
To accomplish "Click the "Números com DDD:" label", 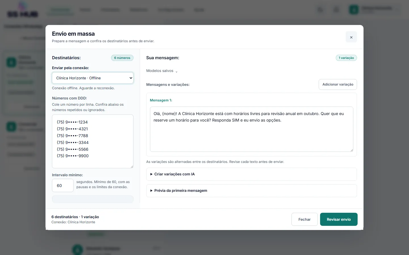I will [69, 98].
